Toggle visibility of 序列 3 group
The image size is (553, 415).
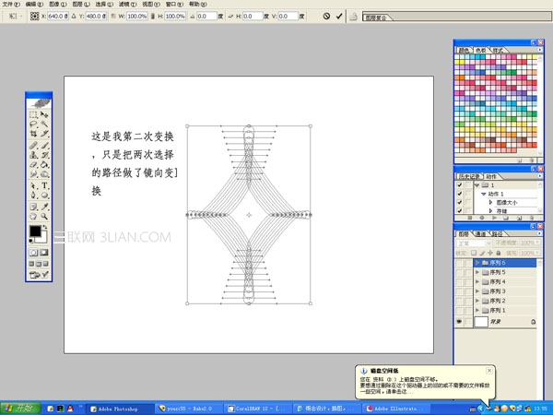459,291
